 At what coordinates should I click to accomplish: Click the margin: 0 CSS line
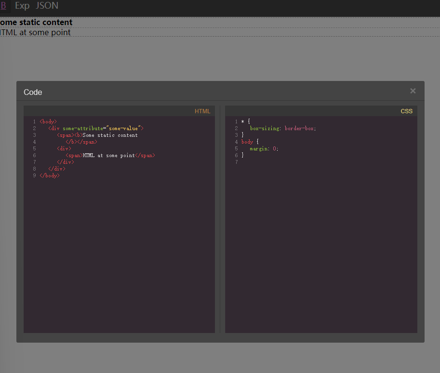264,148
